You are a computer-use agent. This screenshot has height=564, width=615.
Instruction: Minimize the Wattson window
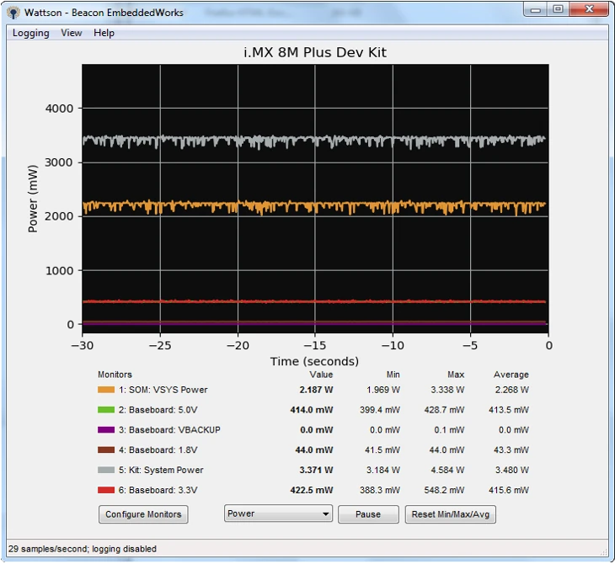click(x=536, y=9)
